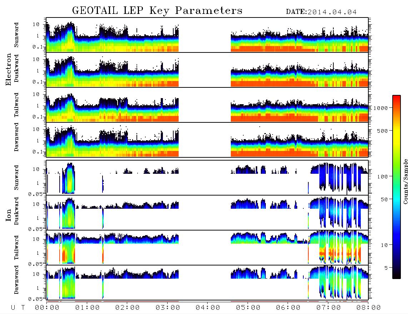Click the 01:00 time tick label
Image resolution: width=408 pixels, height=314 pixels.
[88, 308]
